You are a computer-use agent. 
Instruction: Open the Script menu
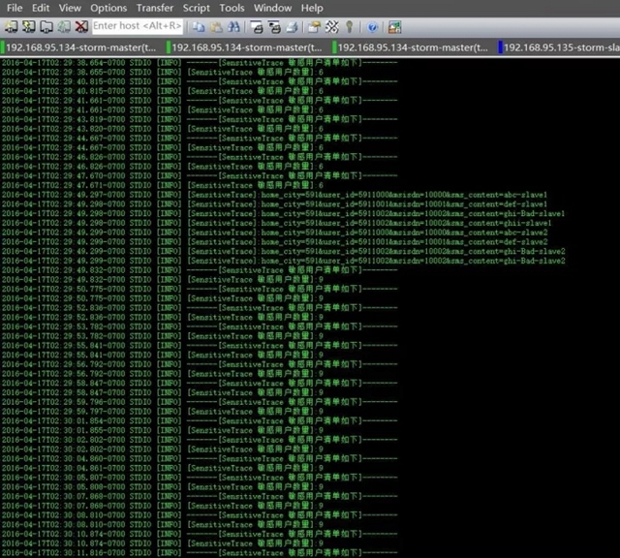pos(197,8)
